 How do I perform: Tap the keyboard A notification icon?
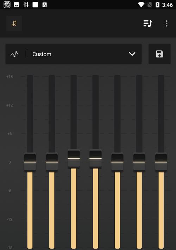click(44, 5)
